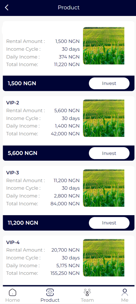Open the Team people icon

click(87, 292)
